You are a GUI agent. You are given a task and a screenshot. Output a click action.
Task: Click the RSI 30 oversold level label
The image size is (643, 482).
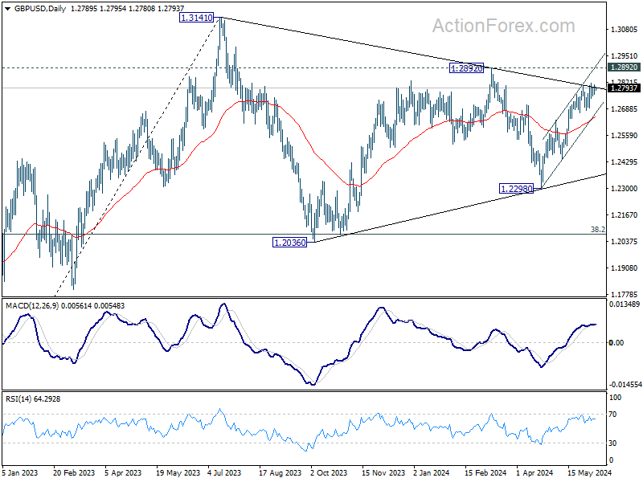click(x=612, y=443)
